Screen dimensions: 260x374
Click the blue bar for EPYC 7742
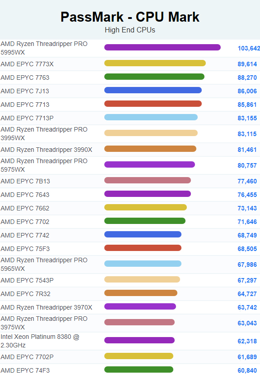pyautogui.click(x=143, y=234)
